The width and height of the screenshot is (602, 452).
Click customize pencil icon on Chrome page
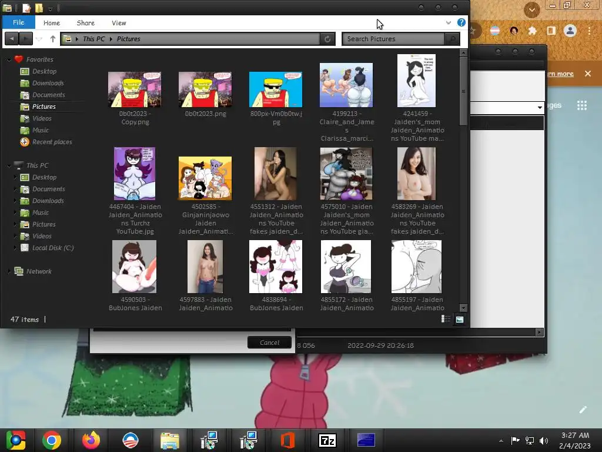583,410
